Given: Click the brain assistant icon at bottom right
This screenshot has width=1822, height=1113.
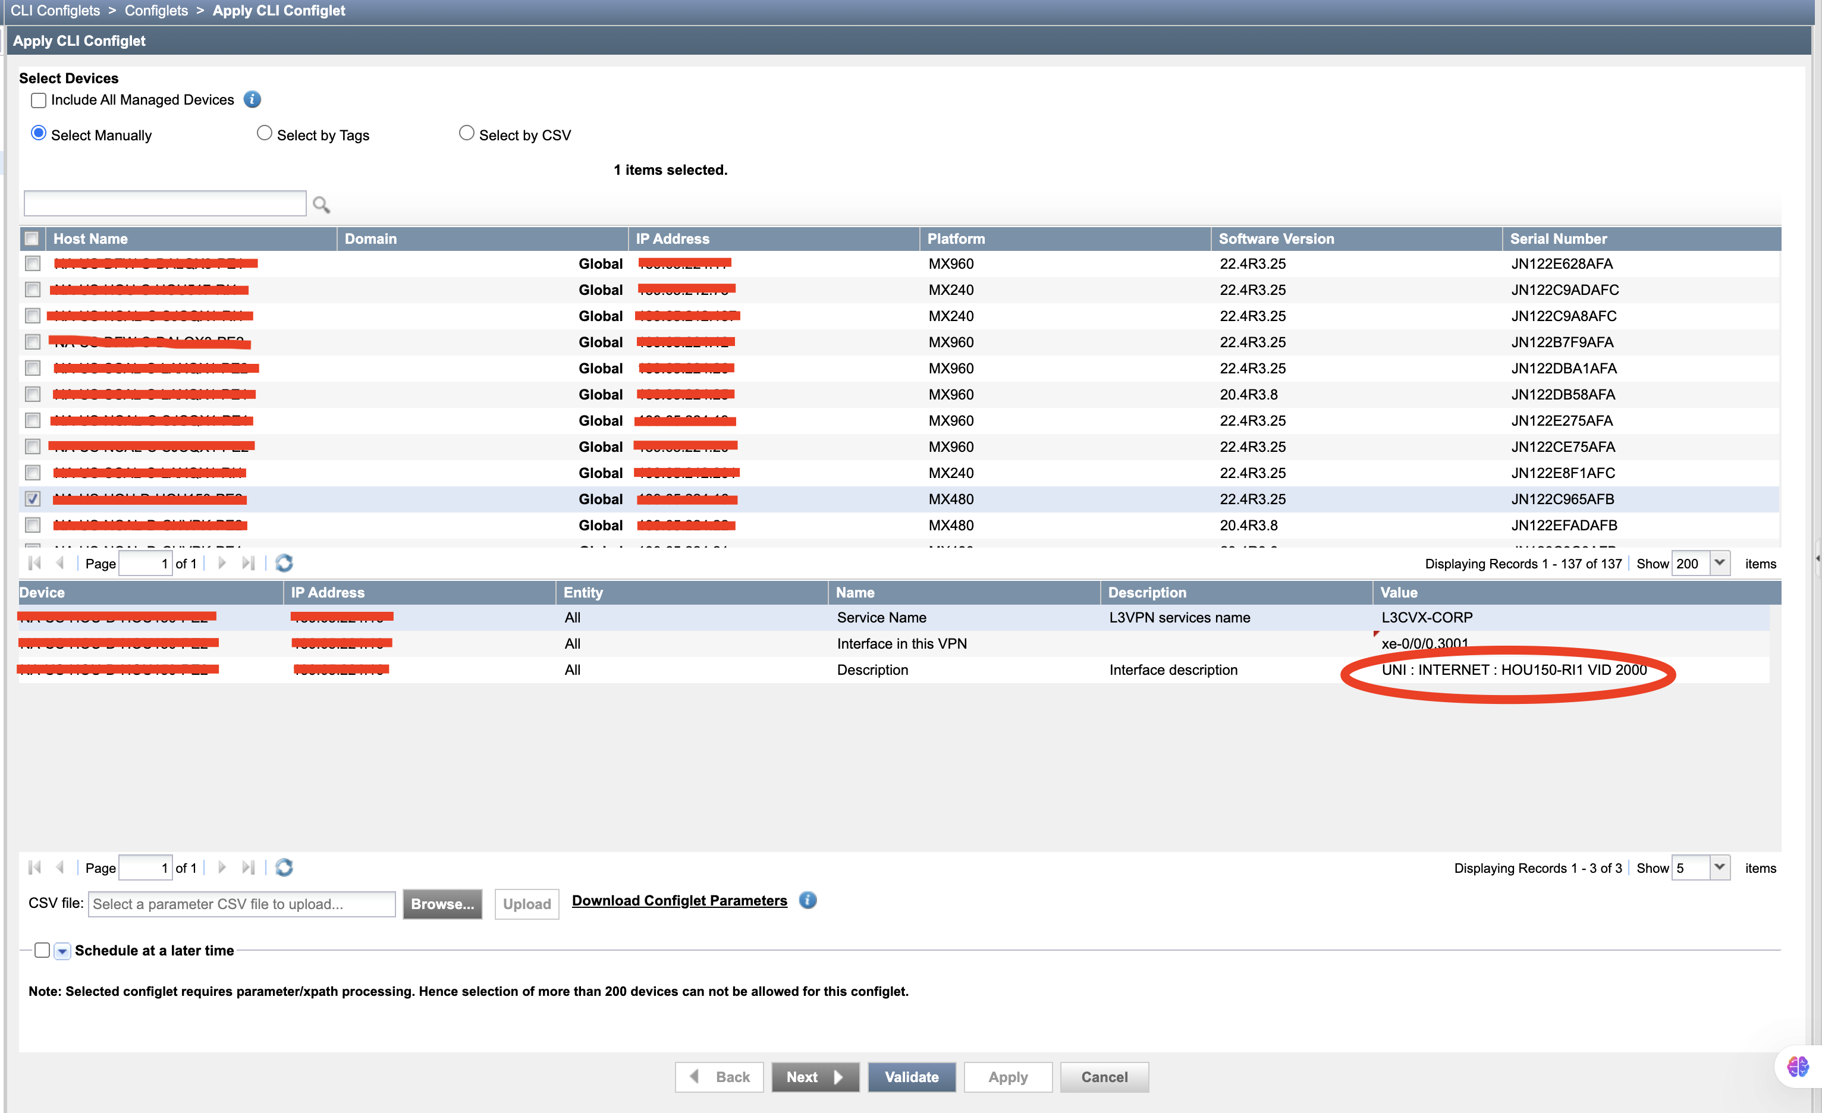Looking at the screenshot, I should (x=1798, y=1067).
